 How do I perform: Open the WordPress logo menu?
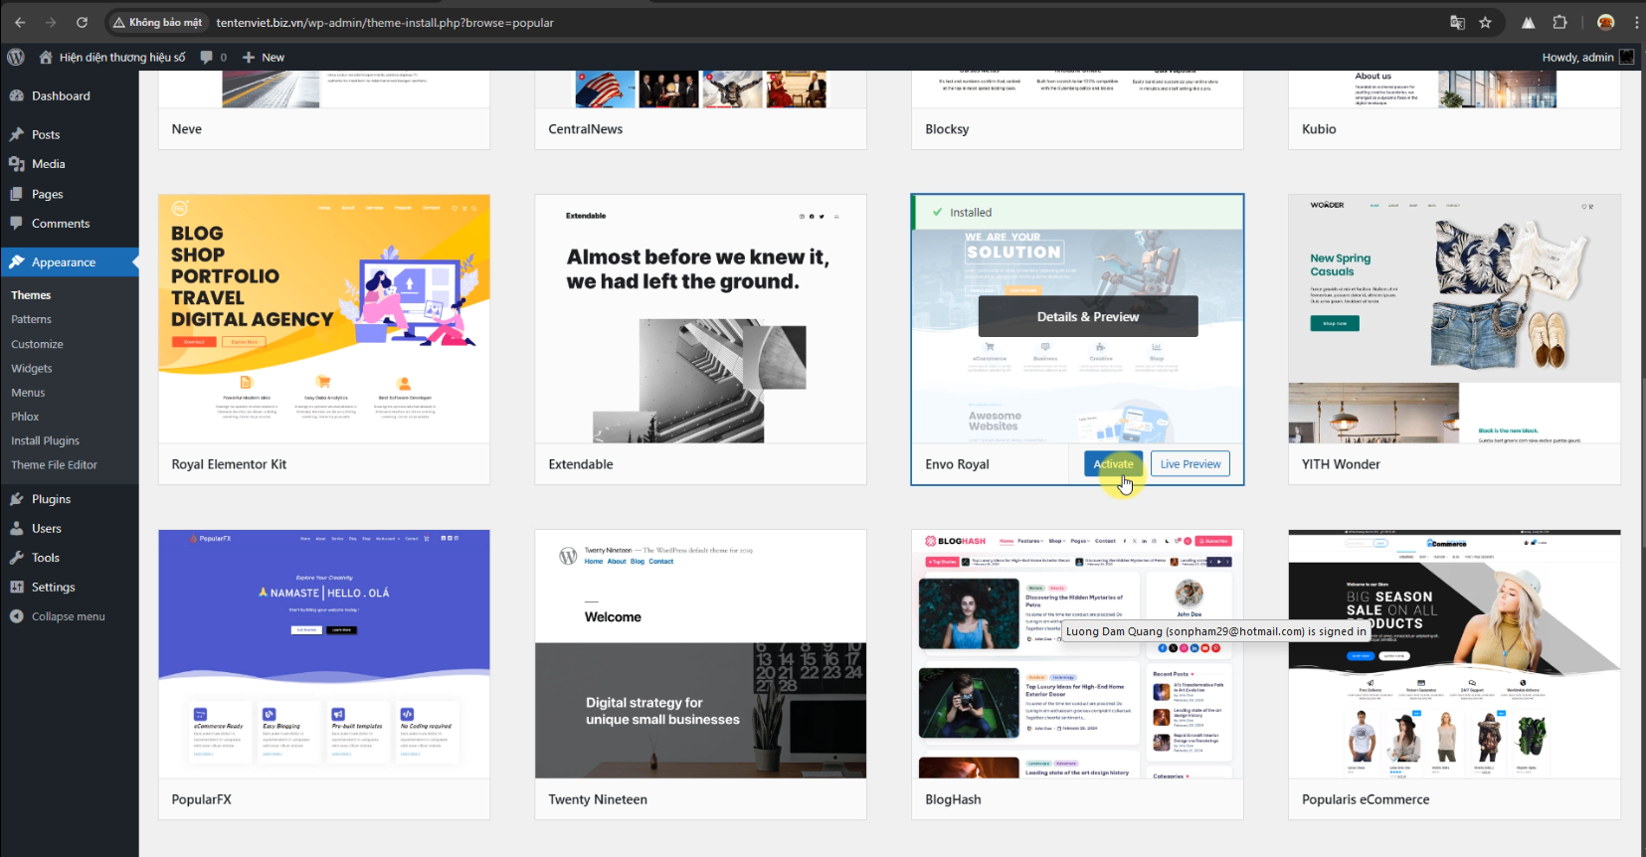click(x=16, y=57)
